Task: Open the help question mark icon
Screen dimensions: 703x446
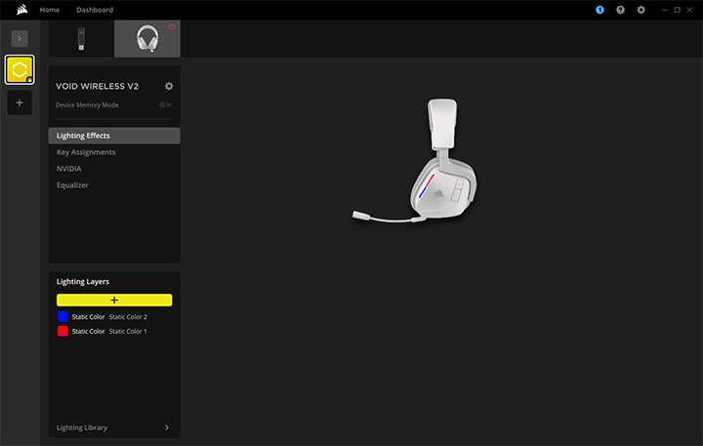Action: pyautogui.click(x=620, y=10)
